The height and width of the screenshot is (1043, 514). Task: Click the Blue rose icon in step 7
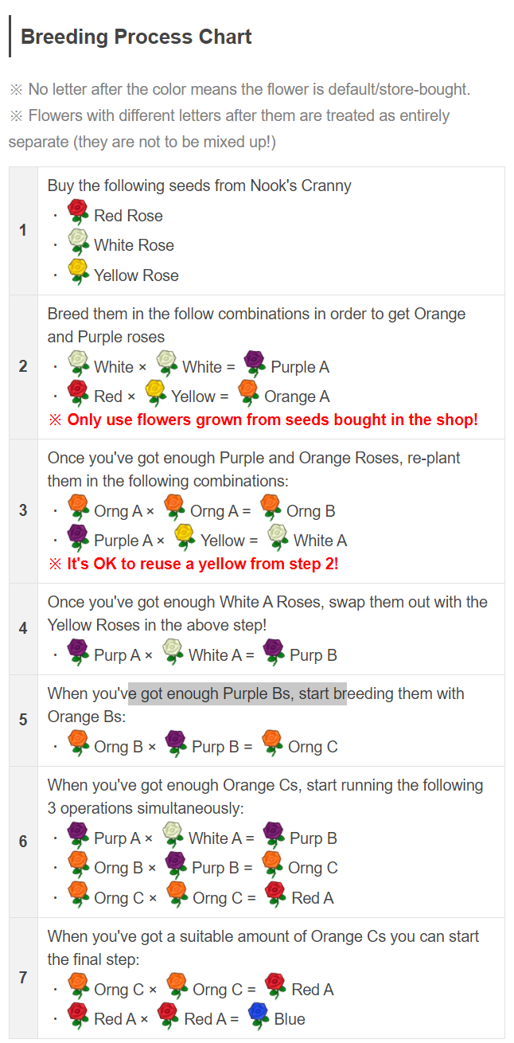pyautogui.click(x=259, y=1016)
